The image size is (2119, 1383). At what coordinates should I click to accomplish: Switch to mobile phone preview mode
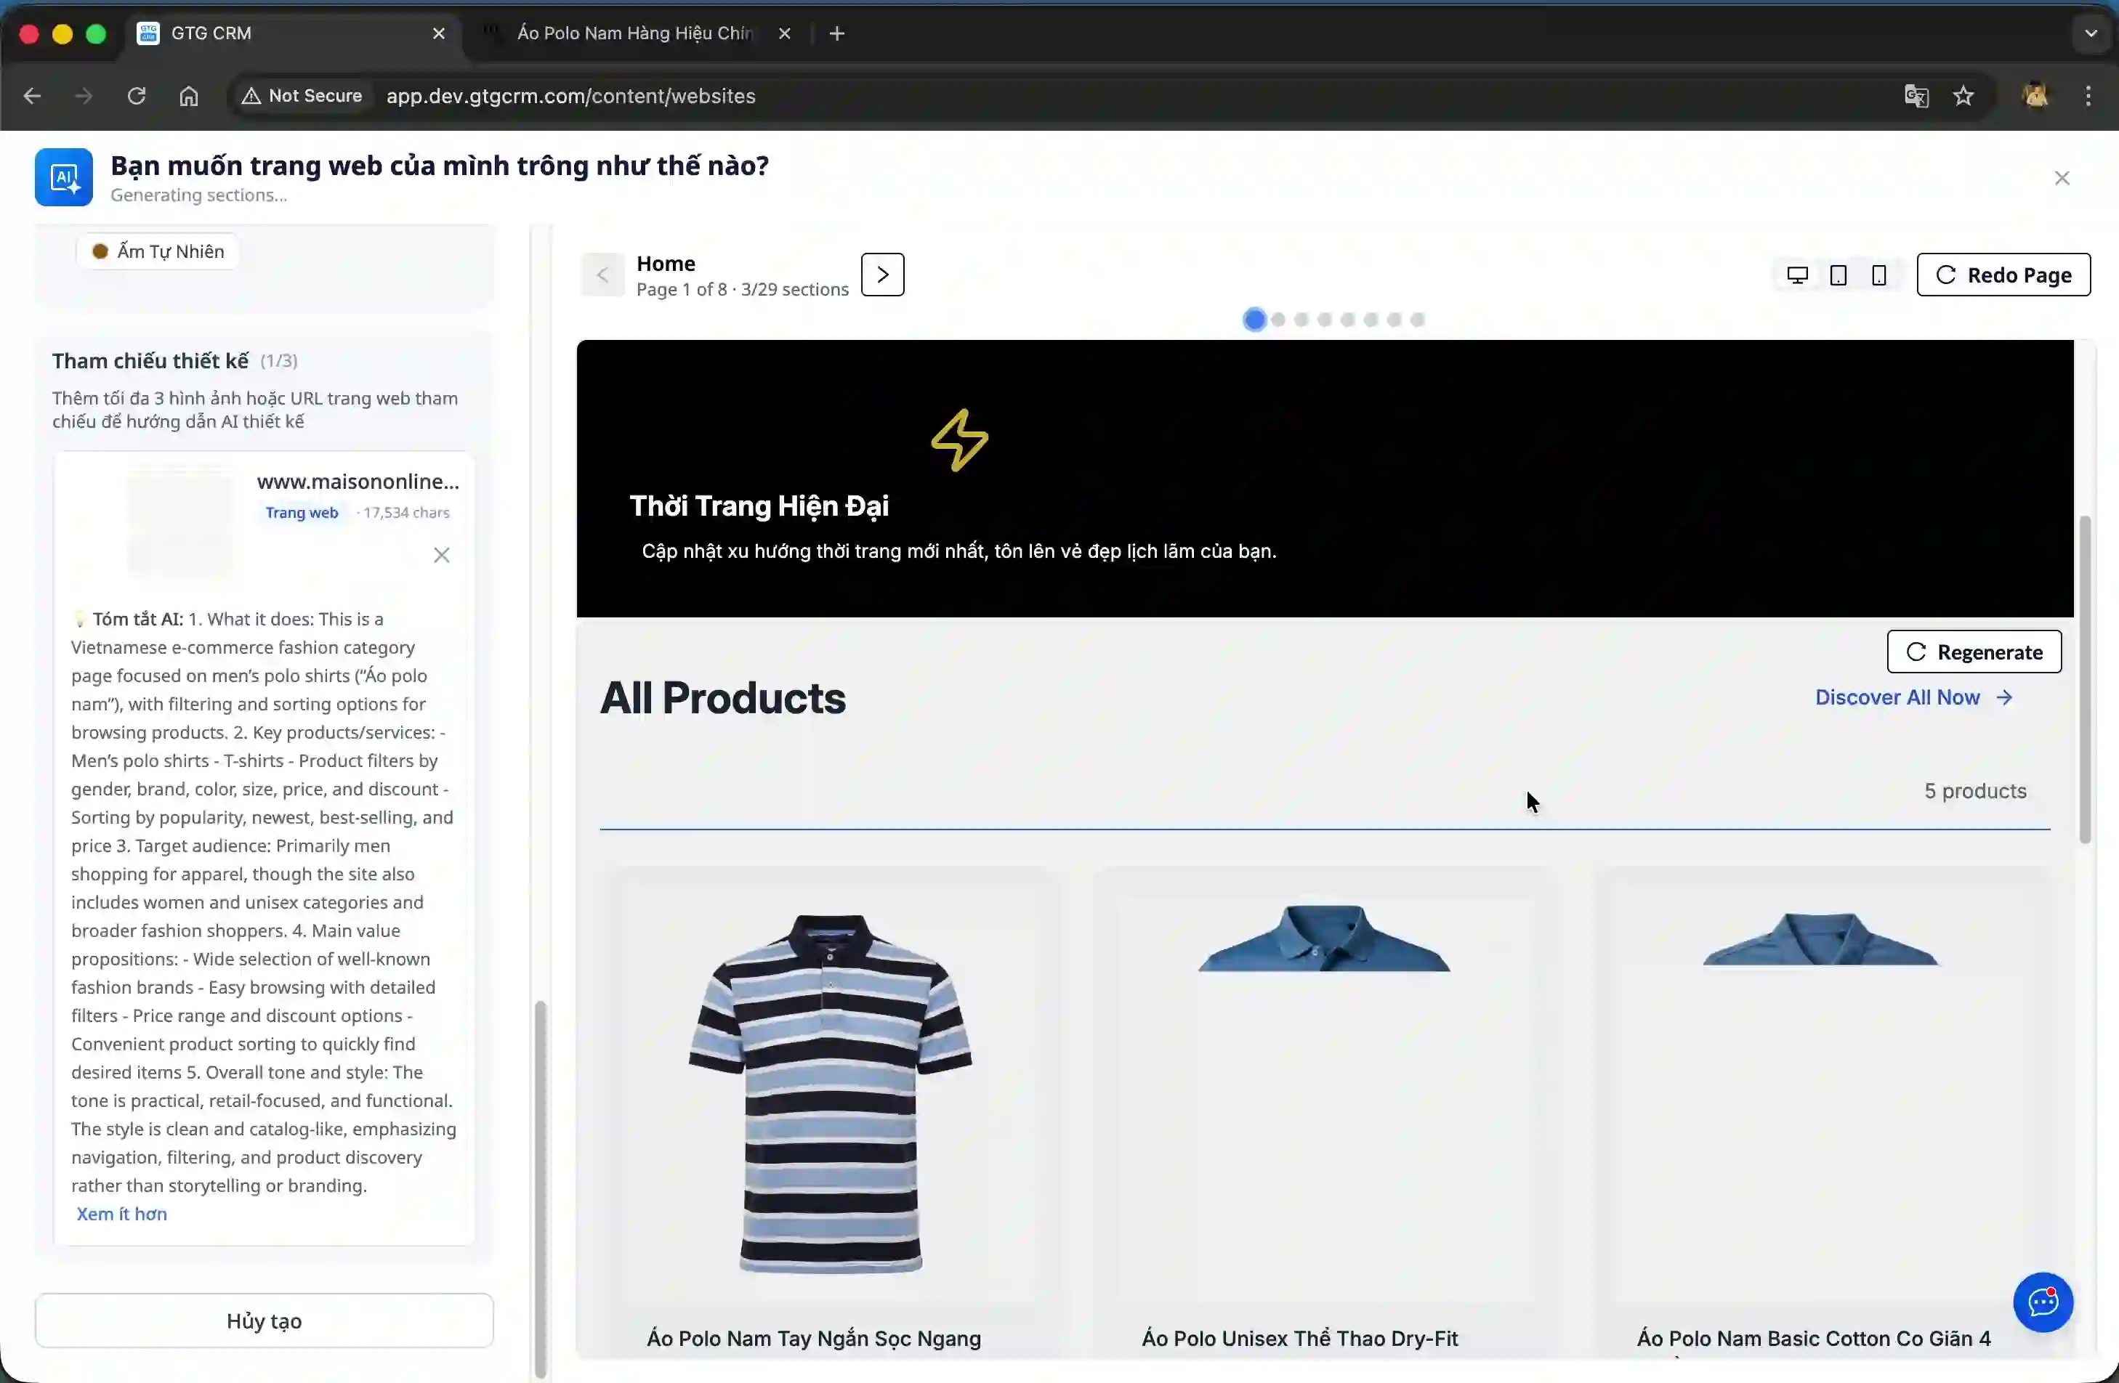[1878, 276]
